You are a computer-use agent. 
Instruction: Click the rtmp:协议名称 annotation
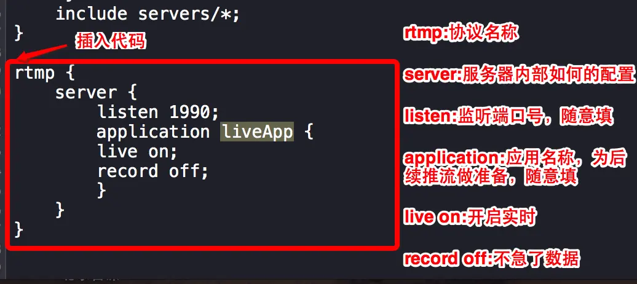click(x=461, y=34)
